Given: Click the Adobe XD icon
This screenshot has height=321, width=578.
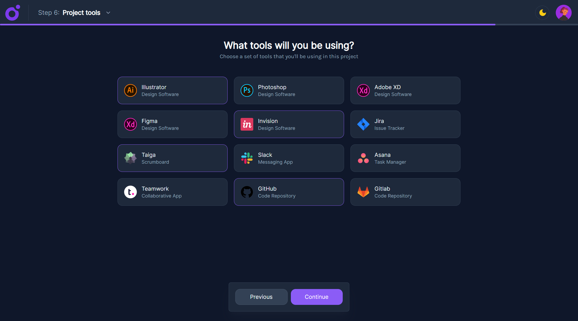Looking at the screenshot, I should point(363,90).
